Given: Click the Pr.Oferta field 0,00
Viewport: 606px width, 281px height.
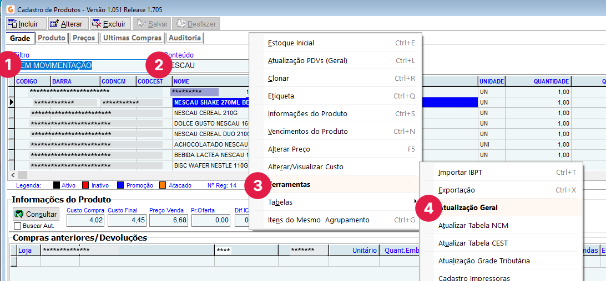Looking at the screenshot, I should (210, 220).
